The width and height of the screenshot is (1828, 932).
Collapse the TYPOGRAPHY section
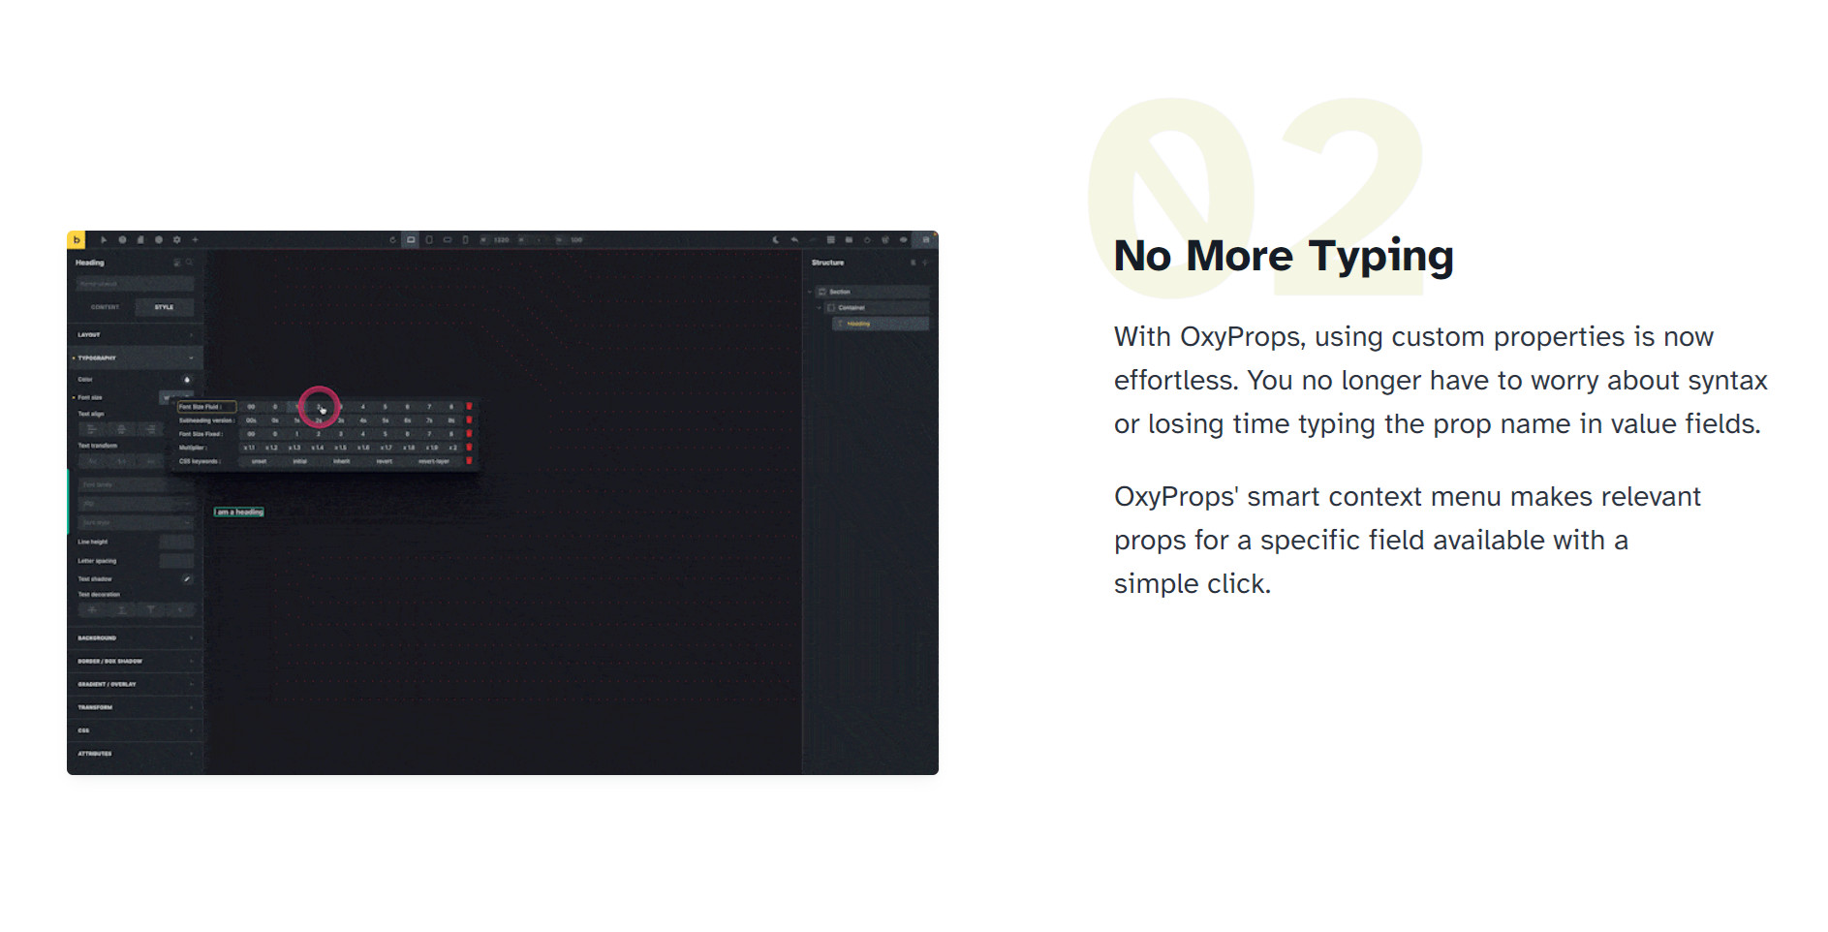pos(135,357)
